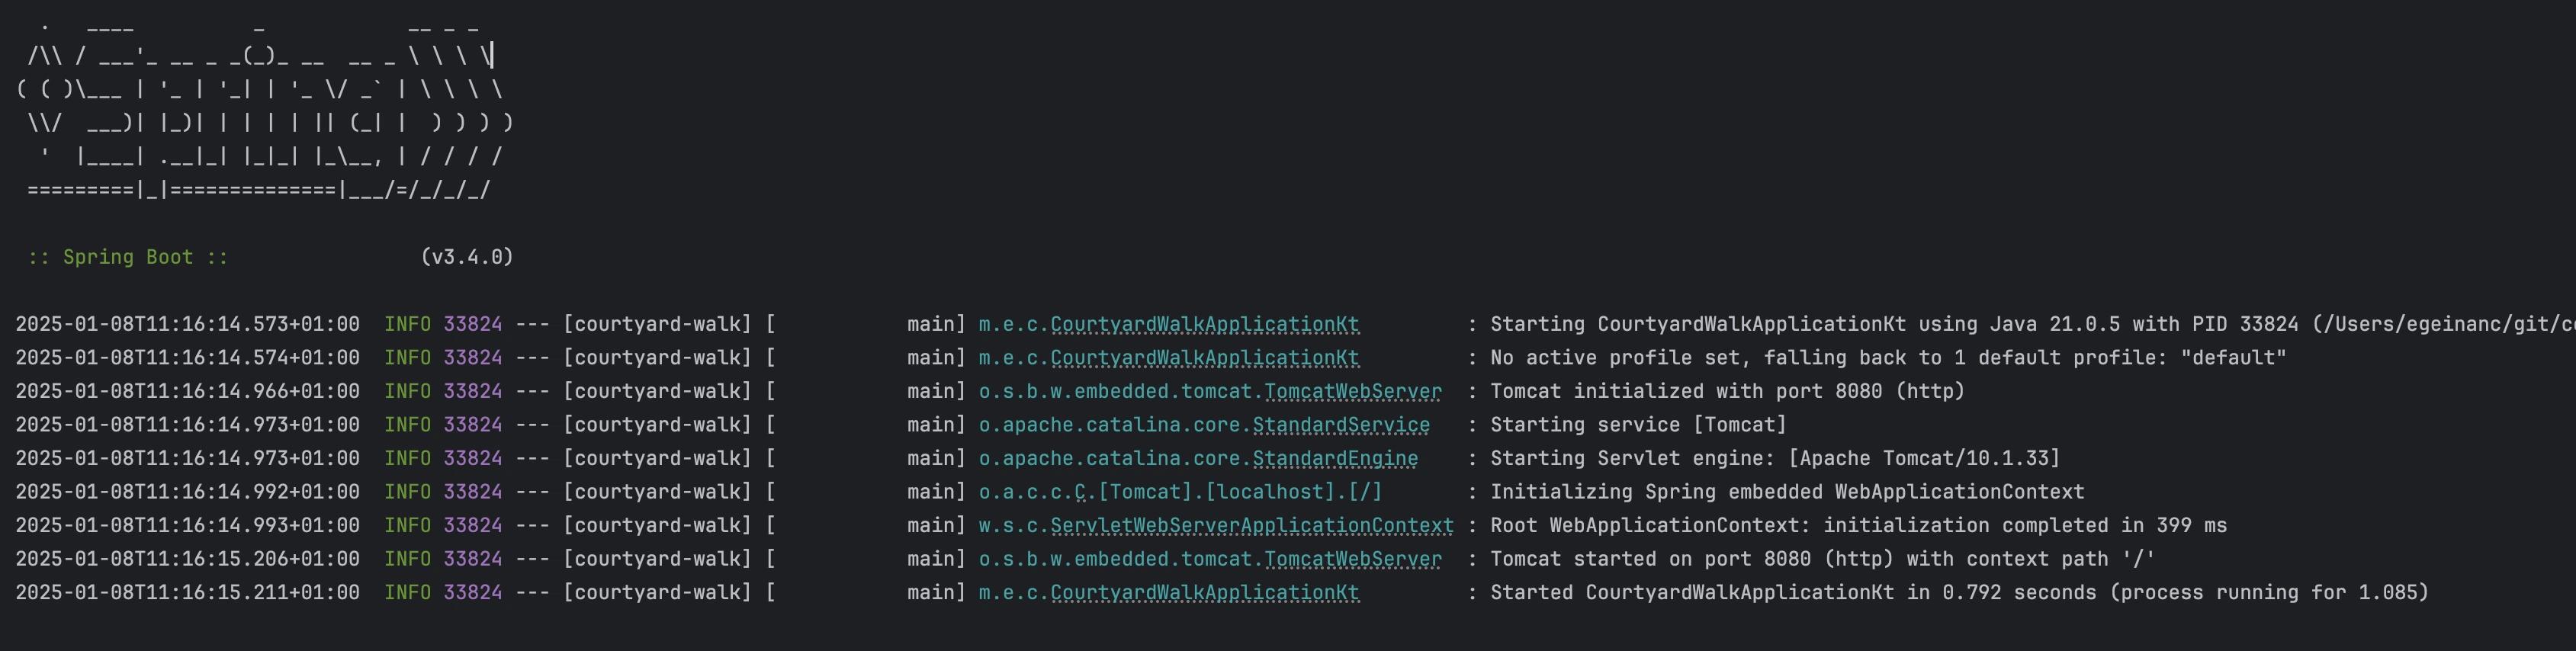Click "Initializing Spring embedded WebApplicationContext" message
Screen dimensions: 2576x651
(1787, 492)
